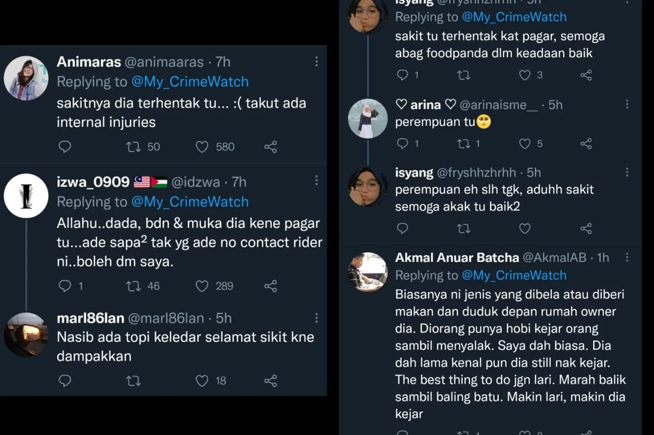Retweet the Animaras tweet about internal injuries
The image size is (654, 435).
click(133, 147)
